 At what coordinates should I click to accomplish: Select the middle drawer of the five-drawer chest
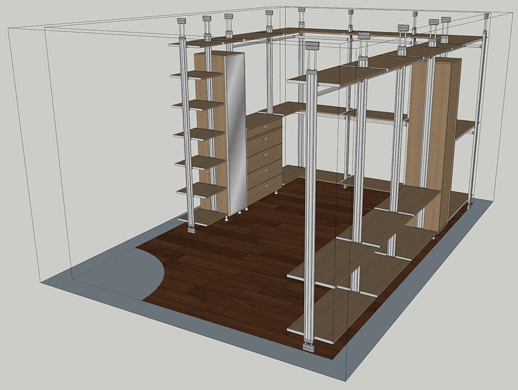pos(264,156)
